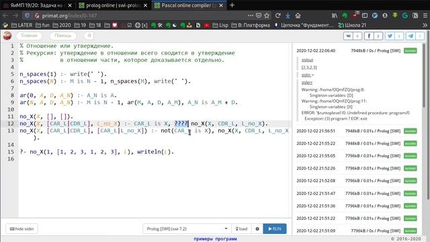Open the Firefox hamburger menu

[x=425, y=15]
